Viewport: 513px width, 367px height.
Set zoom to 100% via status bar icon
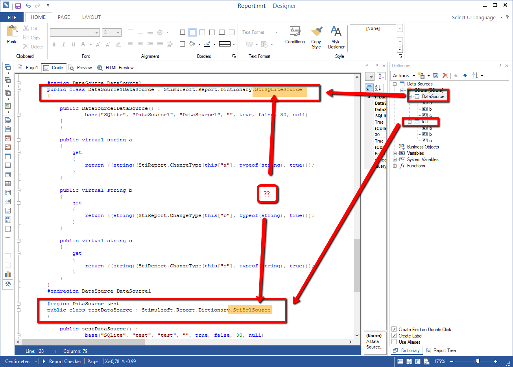[427, 361]
